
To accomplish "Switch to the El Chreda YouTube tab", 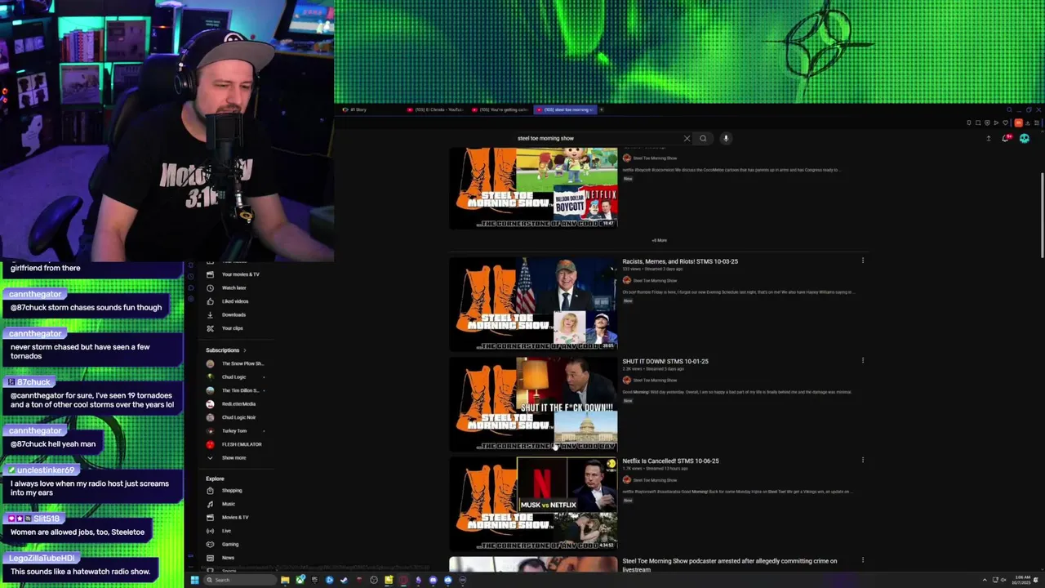I will [x=437, y=109].
